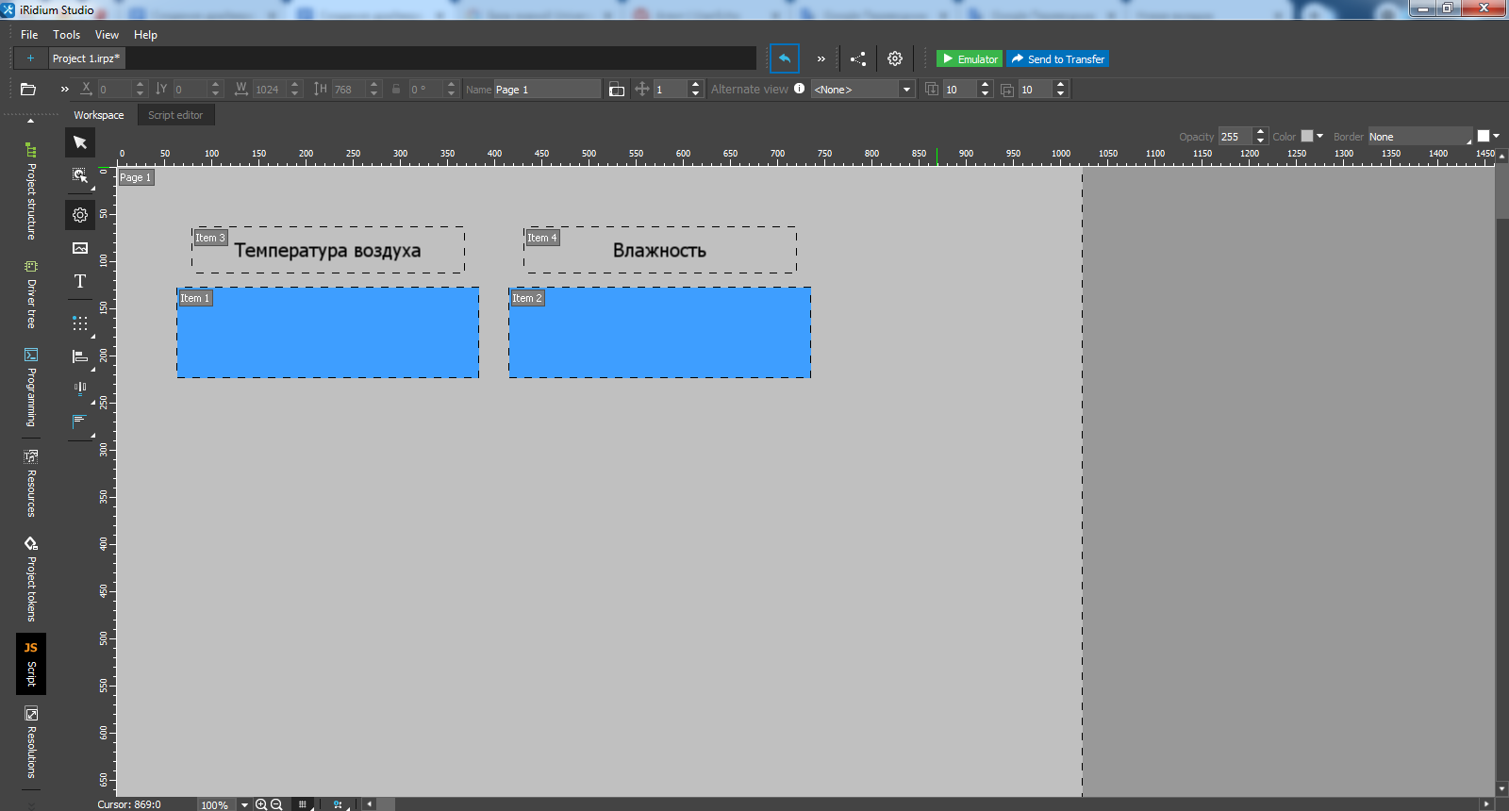The height and width of the screenshot is (811, 1509).
Task: Open the Tools menu
Action: coord(66,35)
